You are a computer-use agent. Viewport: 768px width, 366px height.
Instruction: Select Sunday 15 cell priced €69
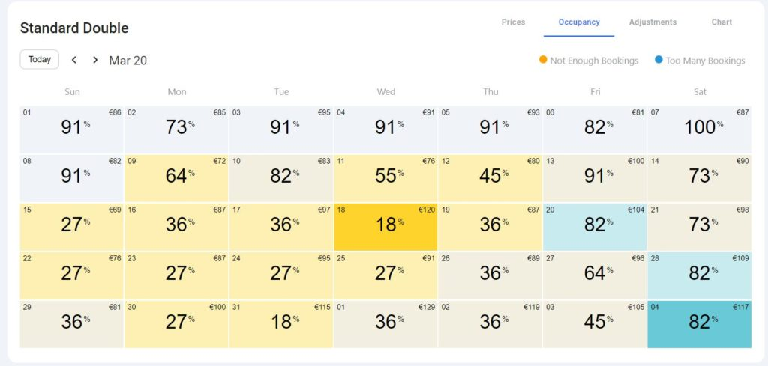click(71, 227)
